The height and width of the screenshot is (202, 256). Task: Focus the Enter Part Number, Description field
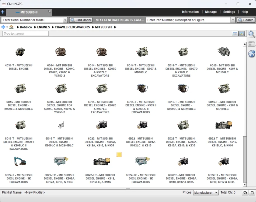[188, 20]
